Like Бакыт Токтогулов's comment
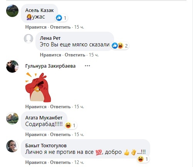The width and height of the screenshot is (193, 167). (36, 162)
